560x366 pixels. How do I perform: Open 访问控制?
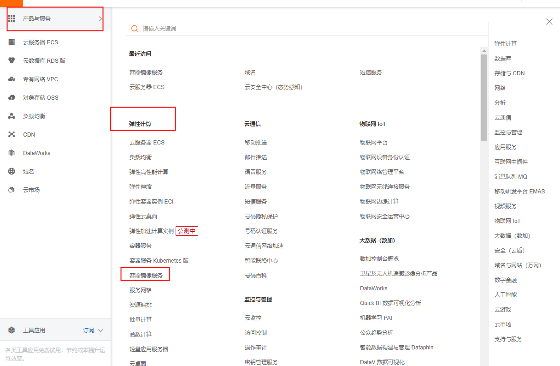[256, 333]
